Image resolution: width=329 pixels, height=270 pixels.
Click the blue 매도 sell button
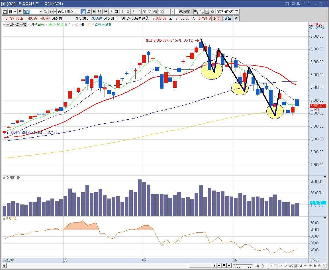(228, 18)
